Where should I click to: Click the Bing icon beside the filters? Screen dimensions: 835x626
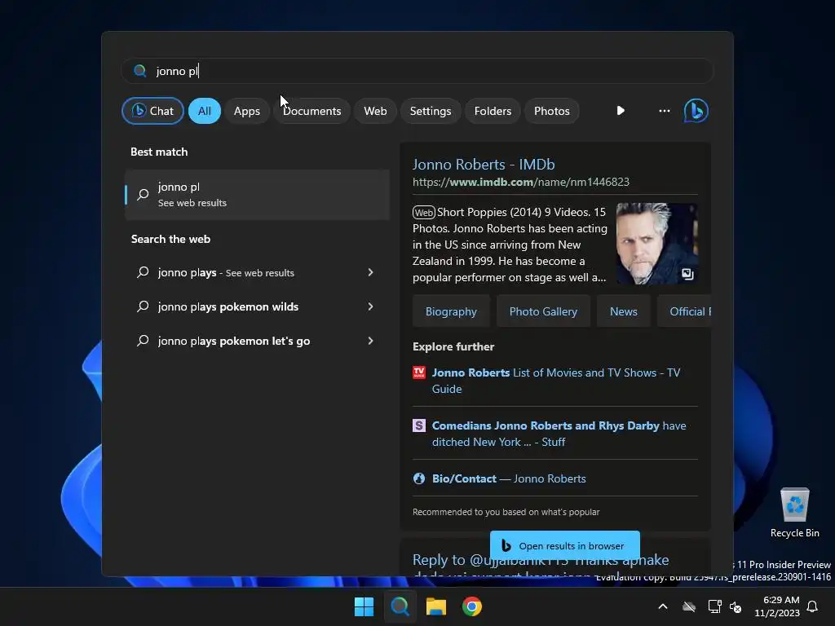click(696, 111)
